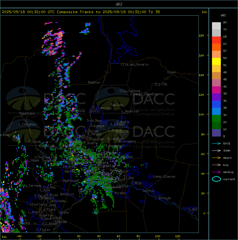The height and width of the screenshot is (240, 238).
Task: Click the yellow eburn arrow in legend
Action: click(x=216, y=158)
